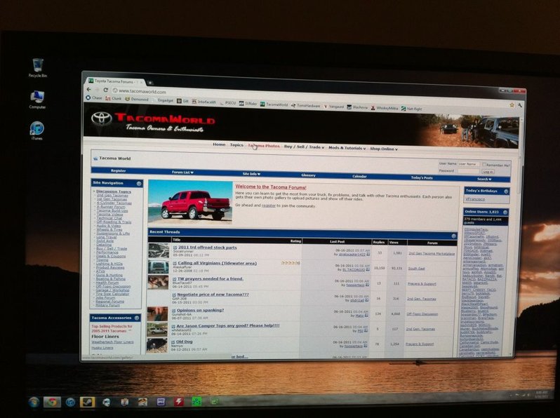Viewport: 560px width, 418px height.
Task: Open the Recycle Bin desktop icon
Action: pyautogui.click(x=37, y=68)
